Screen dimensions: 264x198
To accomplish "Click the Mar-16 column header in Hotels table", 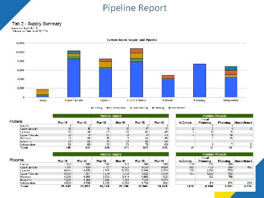I will point(159,122).
